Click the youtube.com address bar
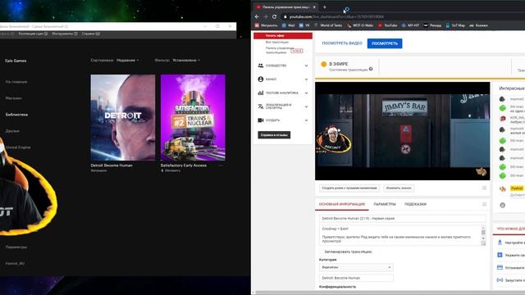 pos(336,16)
